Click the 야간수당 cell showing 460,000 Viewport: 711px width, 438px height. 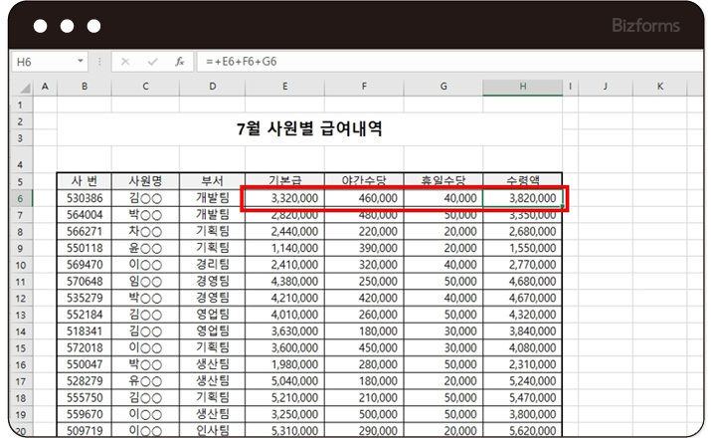[x=364, y=198]
